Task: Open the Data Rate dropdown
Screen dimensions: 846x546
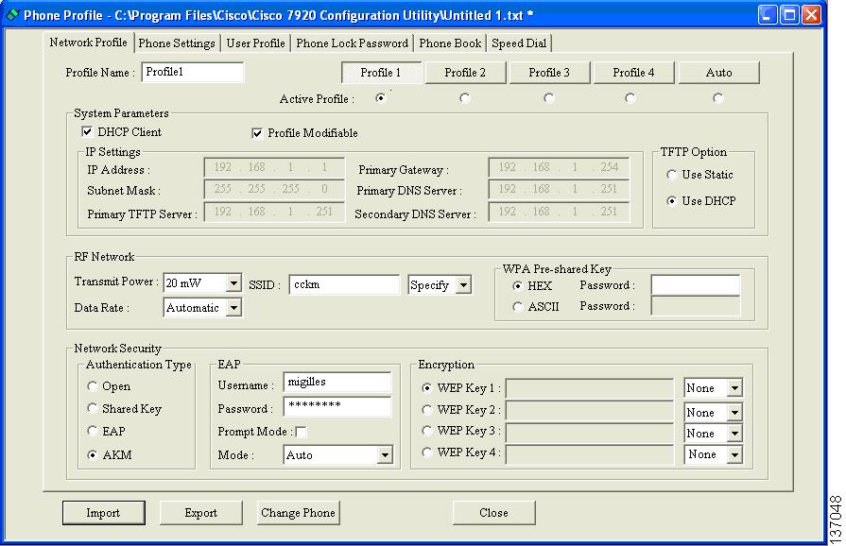Action: tap(233, 308)
